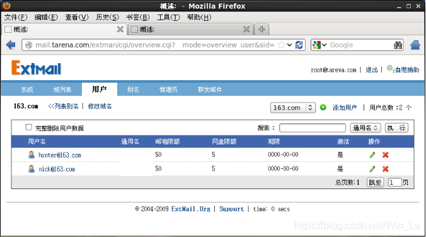The image size is (426, 237).
Task: Open the 编辑(E) menu
Action: pyautogui.click(x=46, y=18)
